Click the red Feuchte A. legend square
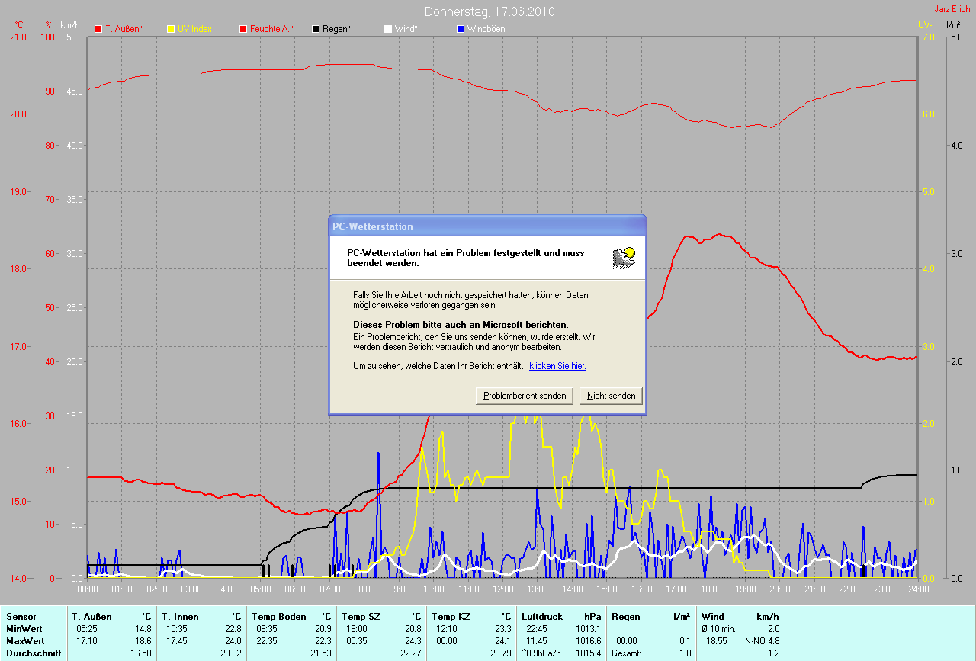 243,29
